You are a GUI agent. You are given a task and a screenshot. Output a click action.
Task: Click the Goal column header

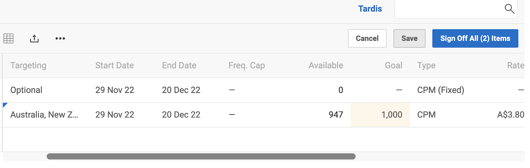pos(393,65)
